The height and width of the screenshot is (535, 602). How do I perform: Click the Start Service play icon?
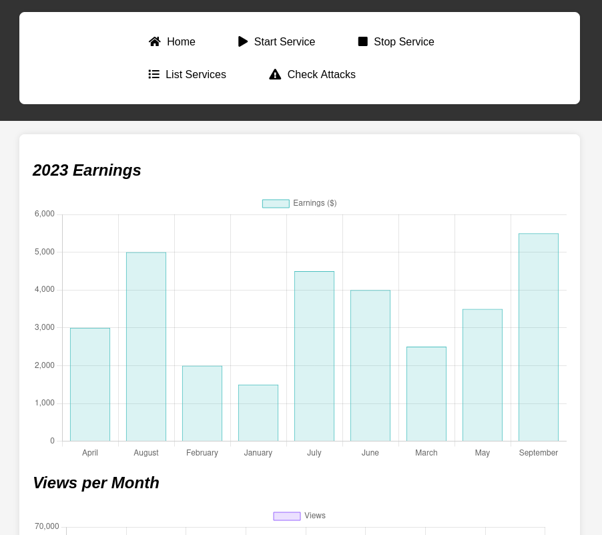tap(243, 41)
